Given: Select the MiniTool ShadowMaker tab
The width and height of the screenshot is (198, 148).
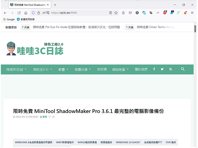Looking at the screenshot, I should click(30, 5).
